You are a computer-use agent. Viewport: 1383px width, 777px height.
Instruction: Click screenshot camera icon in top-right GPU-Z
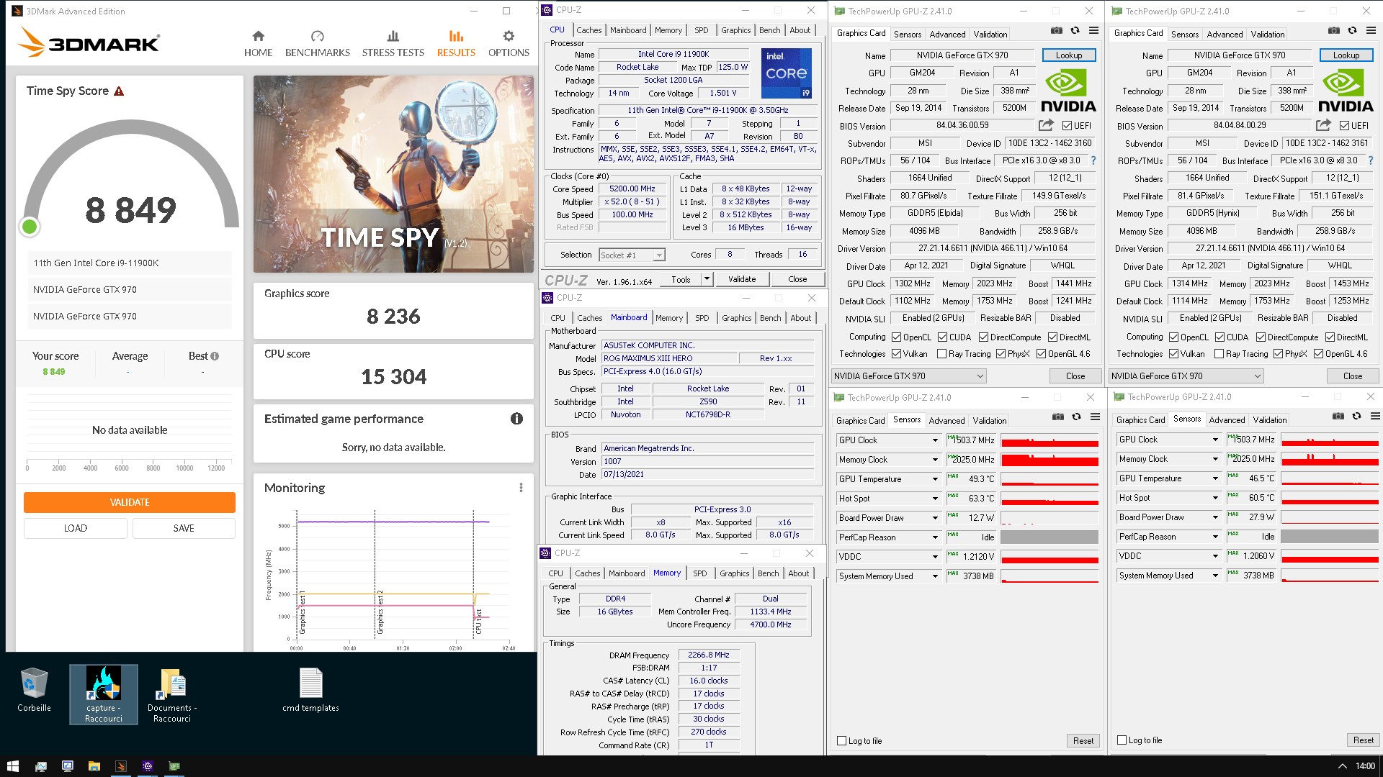point(1333,31)
